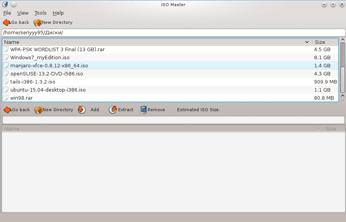Click the file icon beside Windows7_myEdition.iso
This screenshot has height=222, width=346.
click(6, 58)
